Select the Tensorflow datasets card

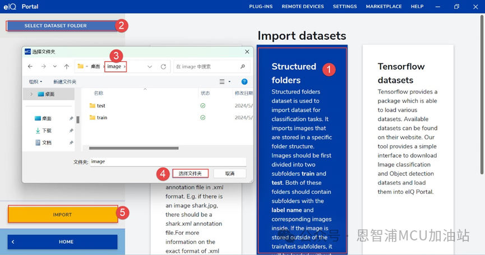pyautogui.click(x=408, y=150)
